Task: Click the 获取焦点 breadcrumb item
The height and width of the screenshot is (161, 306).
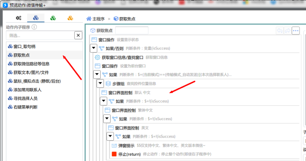Action: (125, 19)
